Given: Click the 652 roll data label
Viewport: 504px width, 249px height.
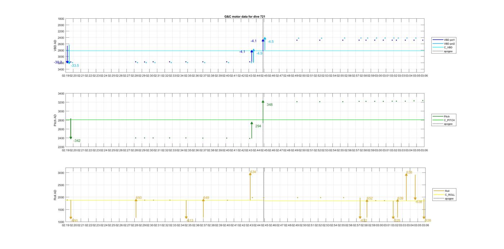Looking at the screenshot, I should point(370,198).
